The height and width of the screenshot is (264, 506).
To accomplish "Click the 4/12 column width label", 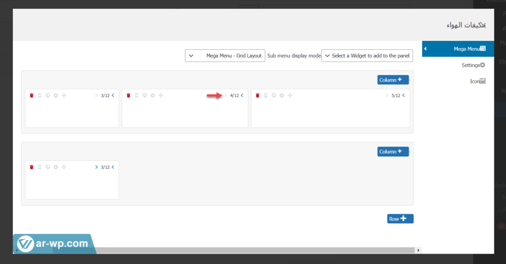I will 234,95.
